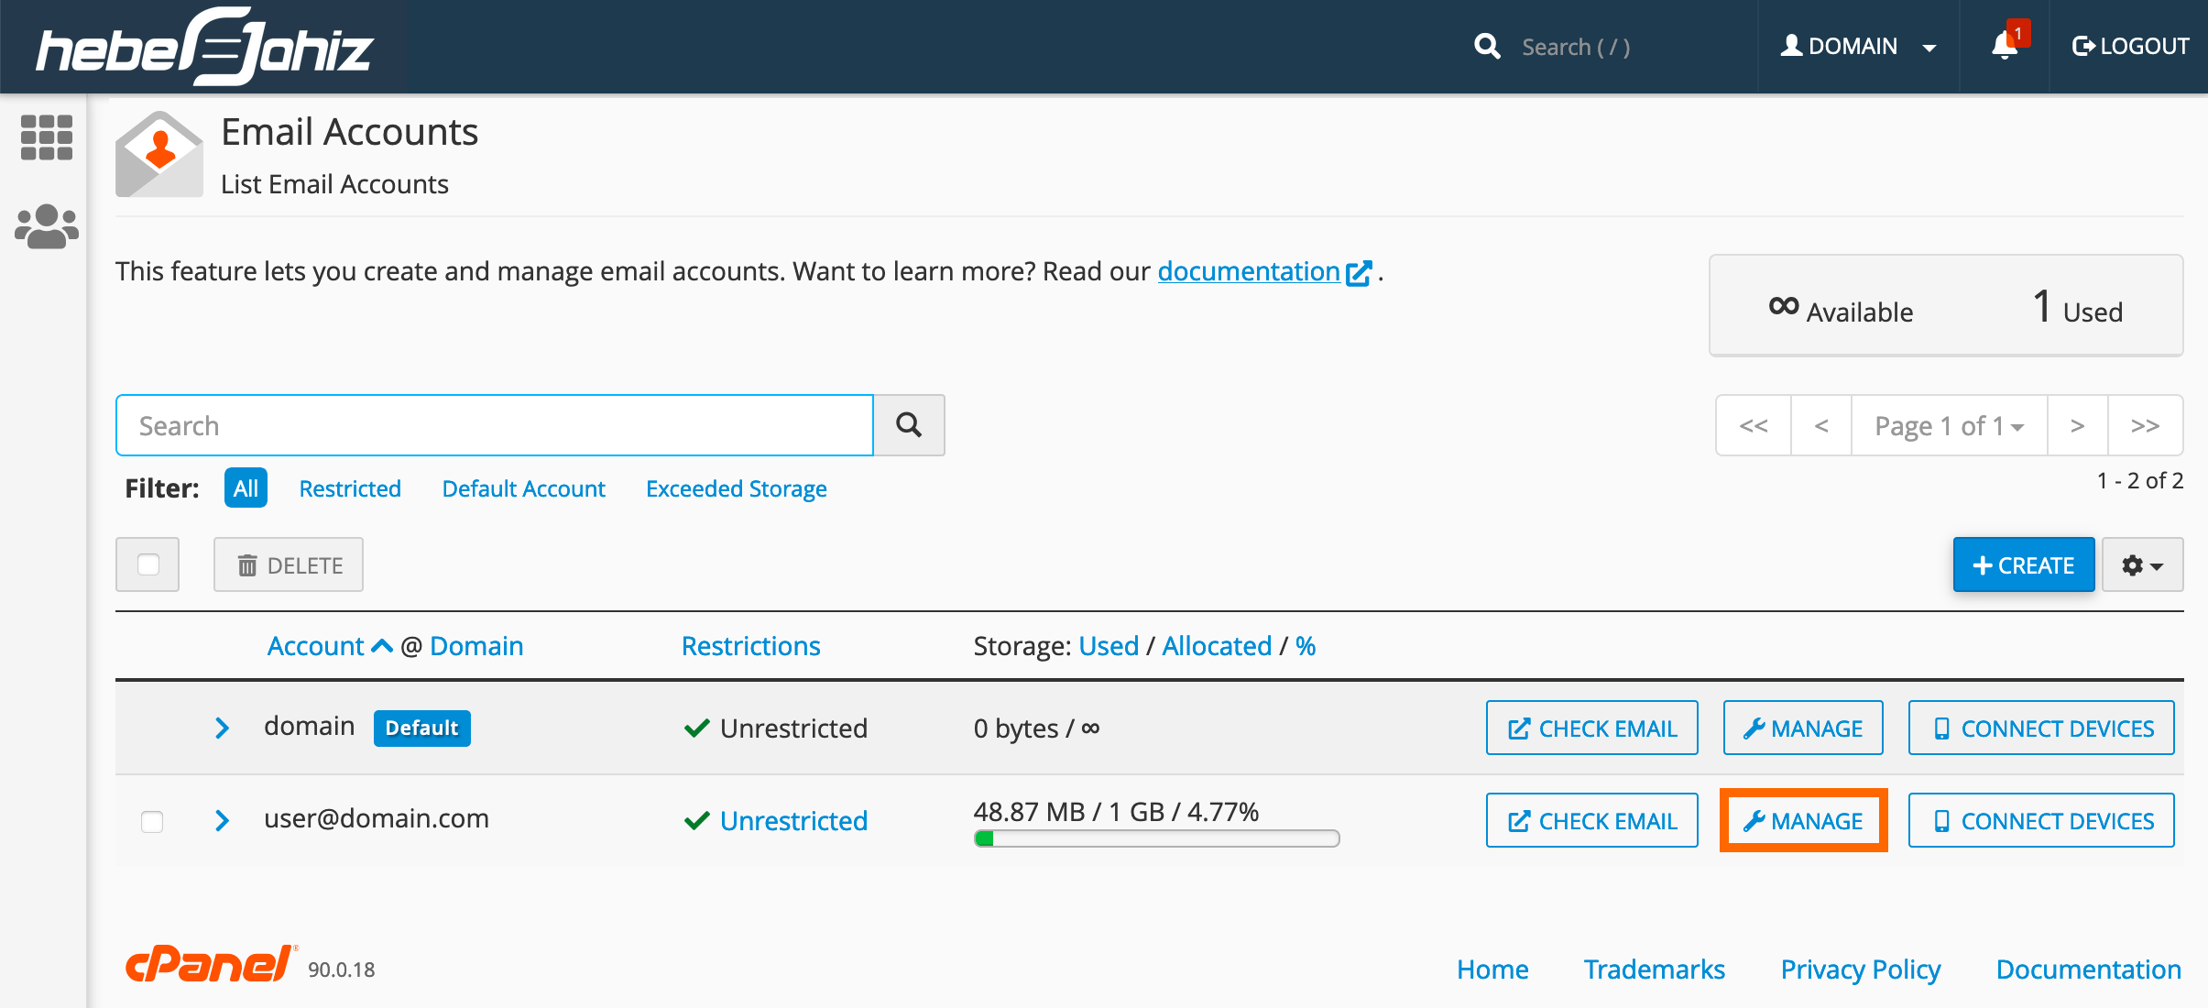Sort by storage Allocated header
The height and width of the screenshot is (1008, 2208).
[1217, 646]
